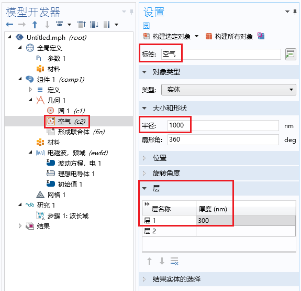This screenshot has height=291, width=301.
Task: Click the blue grid icon beside 构建所有对象
Action: pyautogui.click(x=261, y=36)
